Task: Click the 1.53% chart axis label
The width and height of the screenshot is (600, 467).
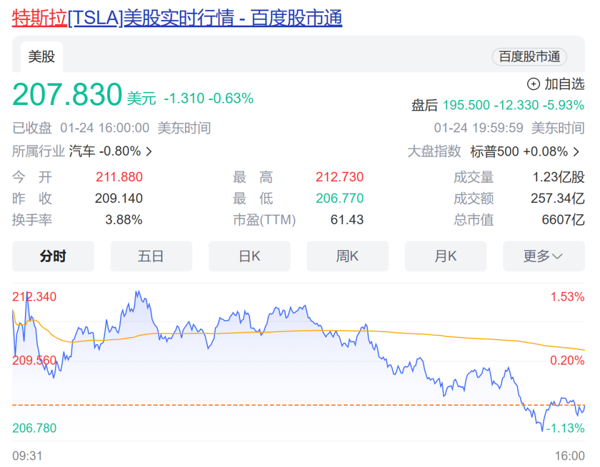Action: (x=567, y=297)
